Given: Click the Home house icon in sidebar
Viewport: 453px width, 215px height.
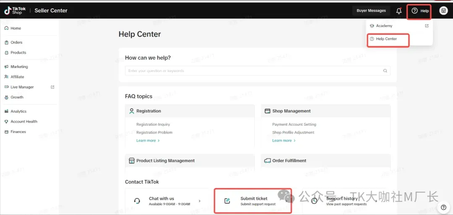Looking at the screenshot, I should pyautogui.click(x=6, y=28).
